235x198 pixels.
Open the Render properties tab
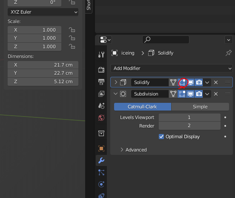101,70
